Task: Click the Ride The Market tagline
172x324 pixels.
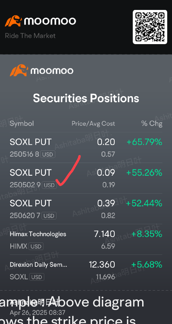Action: coord(30,36)
